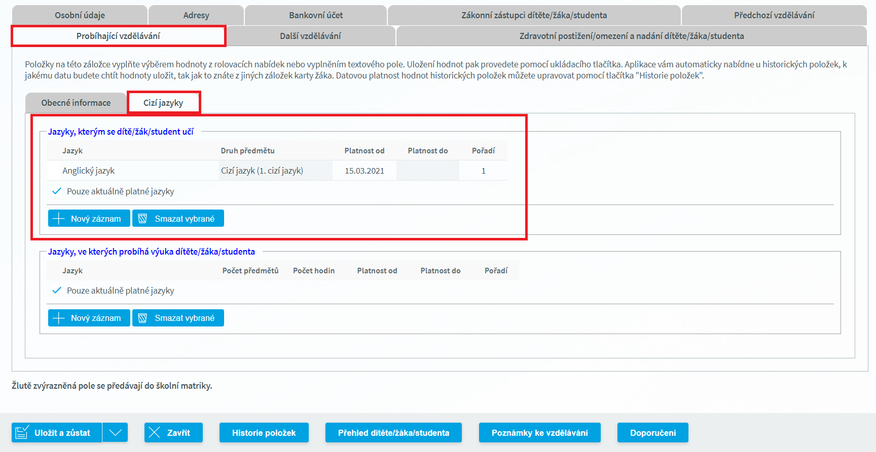Click the Druh předmětu column header
The image size is (876, 452).
(x=248, y=150)
